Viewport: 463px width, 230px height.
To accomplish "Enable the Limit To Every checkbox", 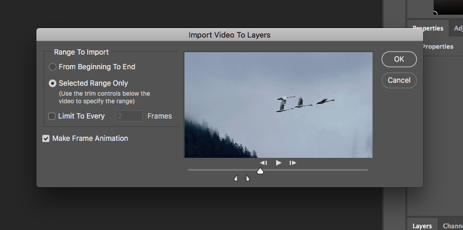I will click(52, 116).
